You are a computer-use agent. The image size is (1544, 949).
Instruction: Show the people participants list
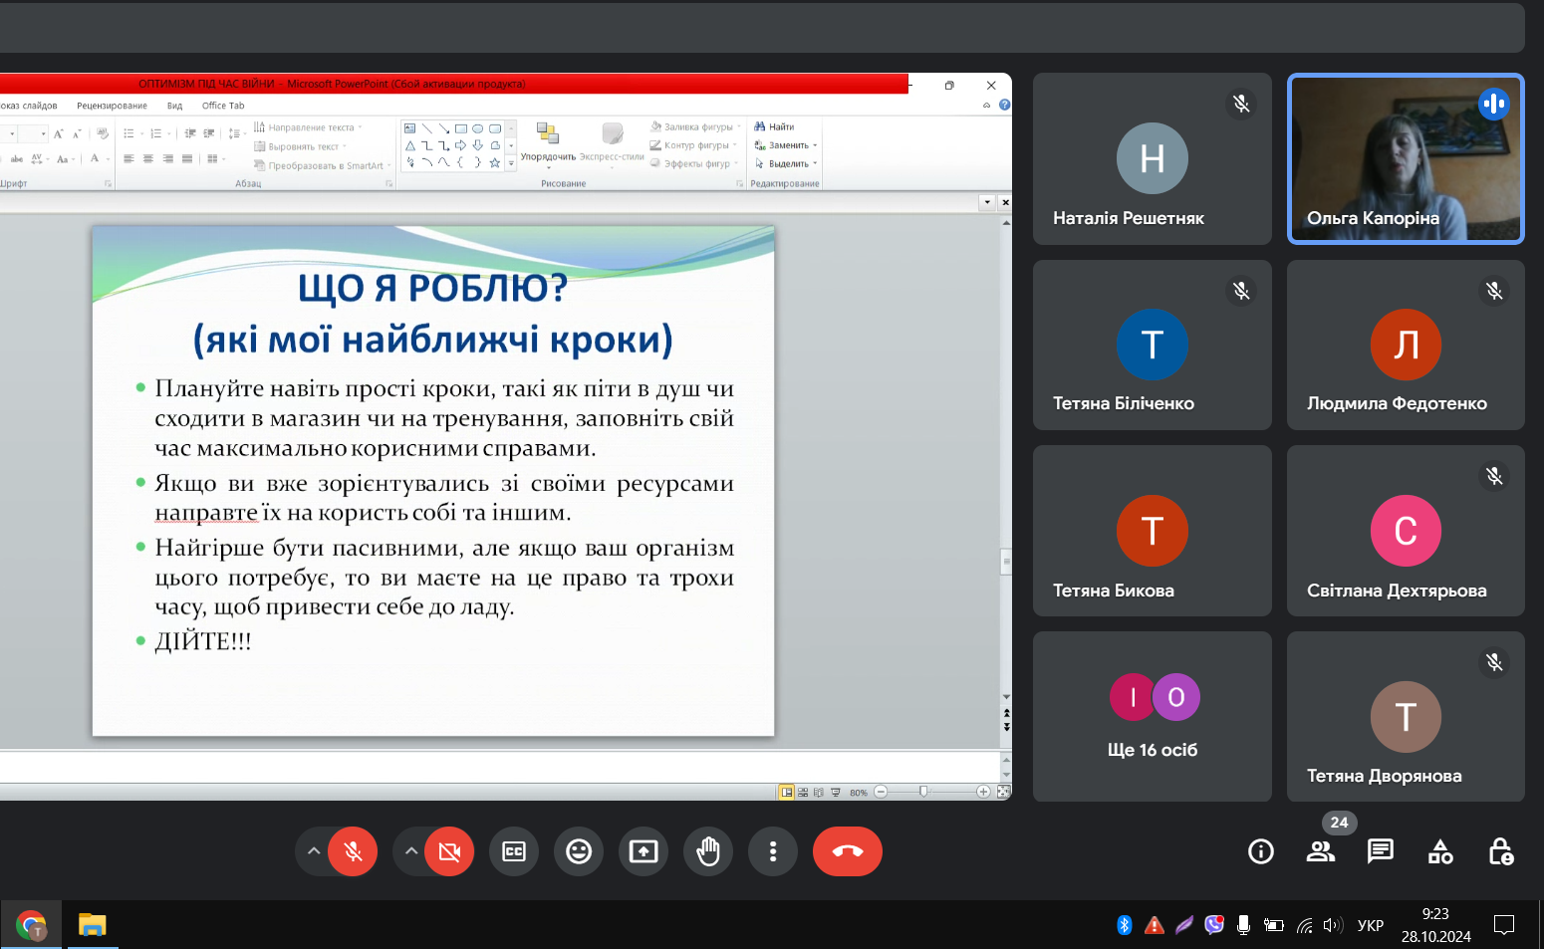tap(1321, 851)
